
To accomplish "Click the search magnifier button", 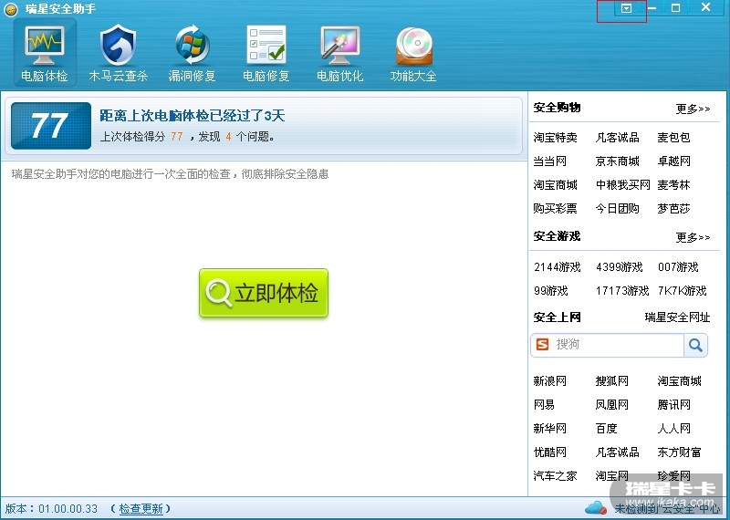I will (695, 345).
